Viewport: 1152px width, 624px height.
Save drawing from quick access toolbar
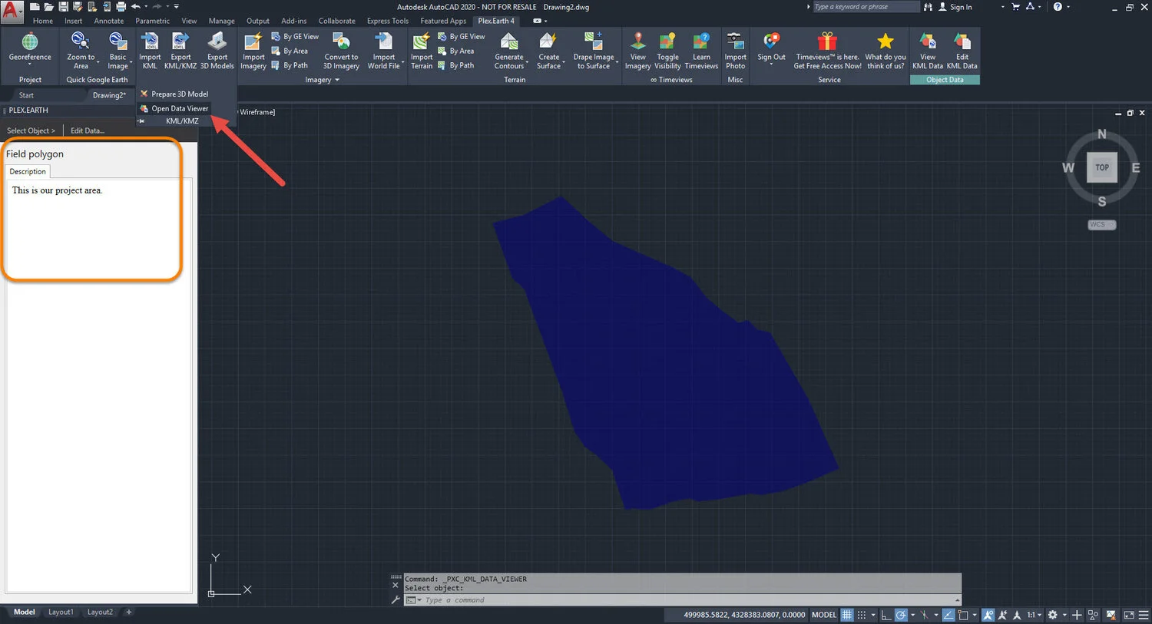click(63, 6)
